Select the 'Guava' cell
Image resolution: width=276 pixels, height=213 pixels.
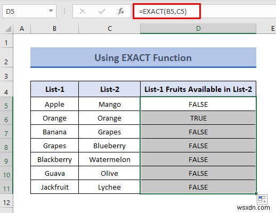pyautogui.click(x=54, y=173)
